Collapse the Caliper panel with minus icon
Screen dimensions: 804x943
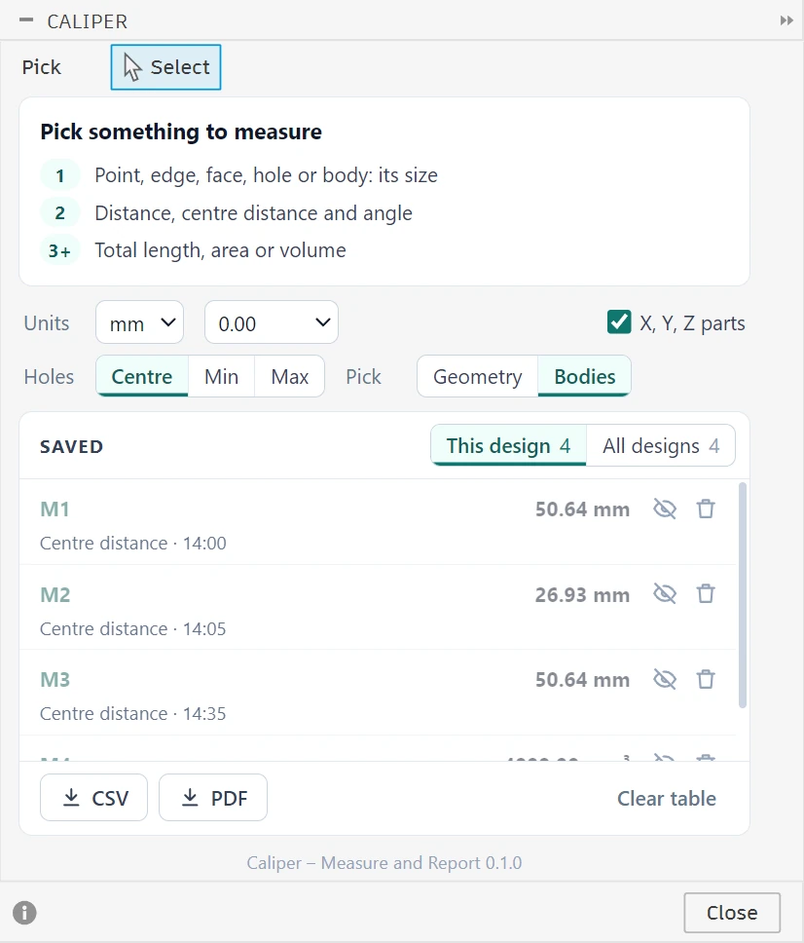click(x=26, y=19)
